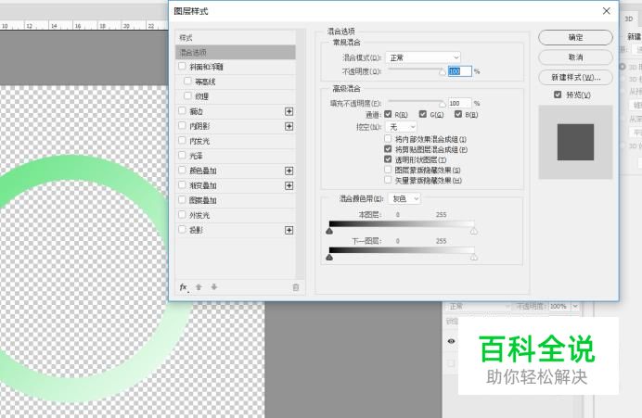
Task: Toggle the 预览(V) checkbox
Action: [558, 95]
